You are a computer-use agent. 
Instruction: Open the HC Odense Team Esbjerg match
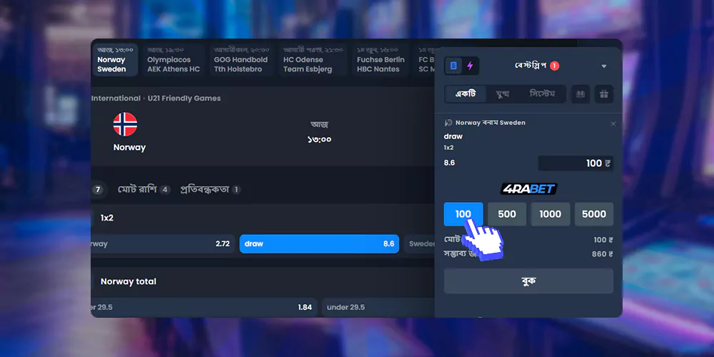pos(314,60)
